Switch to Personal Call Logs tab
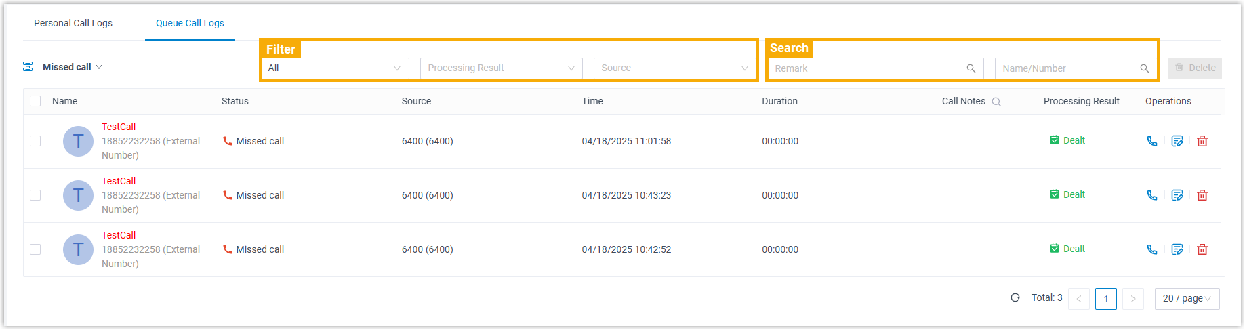The height and width of the screenshot is (330, 1245). (73, 23)
